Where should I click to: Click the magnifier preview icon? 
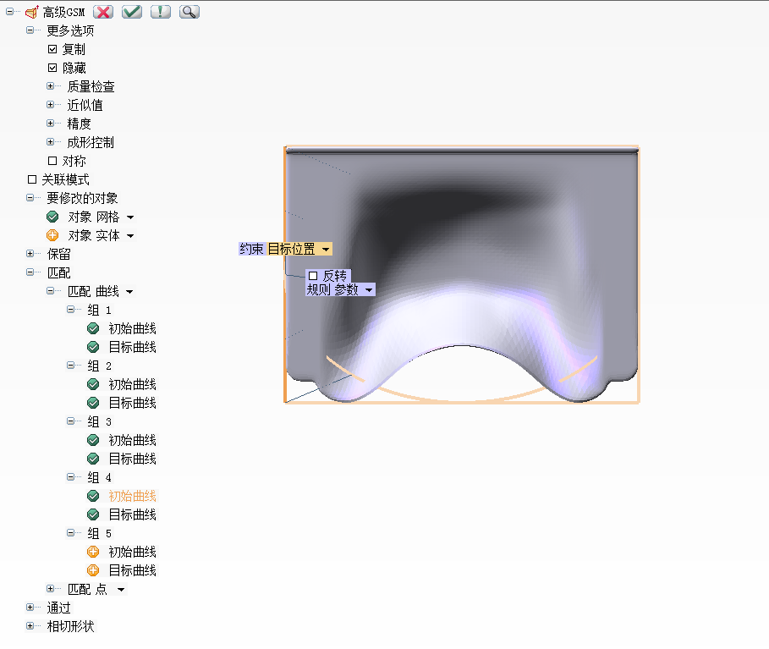point(190,12)
